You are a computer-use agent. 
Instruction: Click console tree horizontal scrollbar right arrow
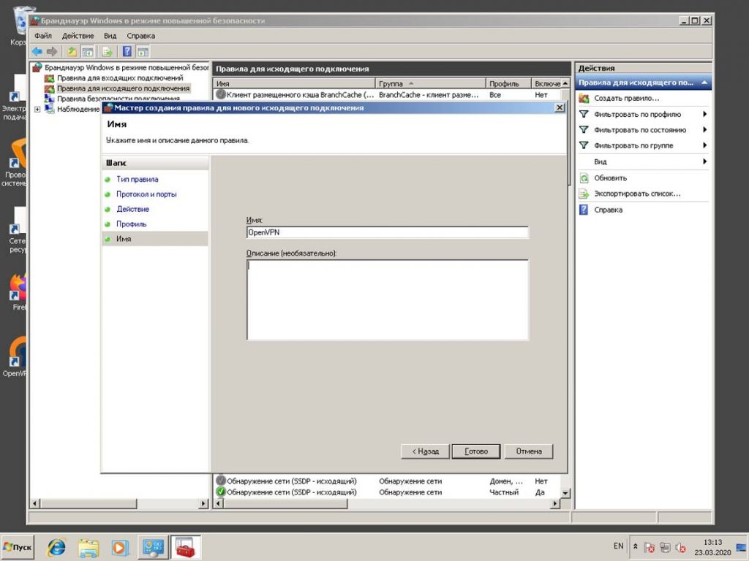pyautogui.click(x=204, y=503)
